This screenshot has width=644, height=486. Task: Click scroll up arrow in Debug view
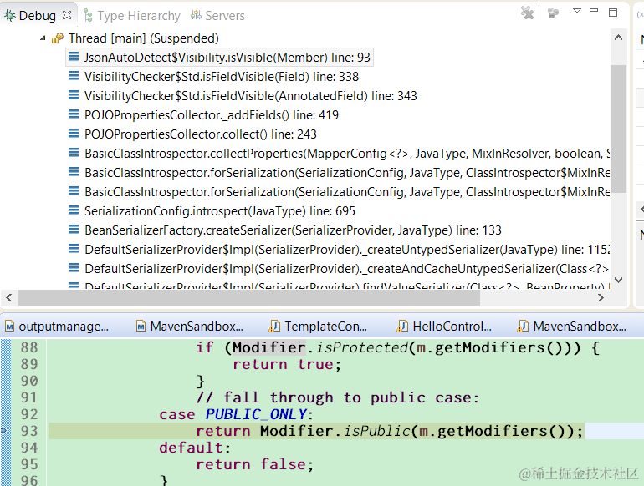[618, 38]
